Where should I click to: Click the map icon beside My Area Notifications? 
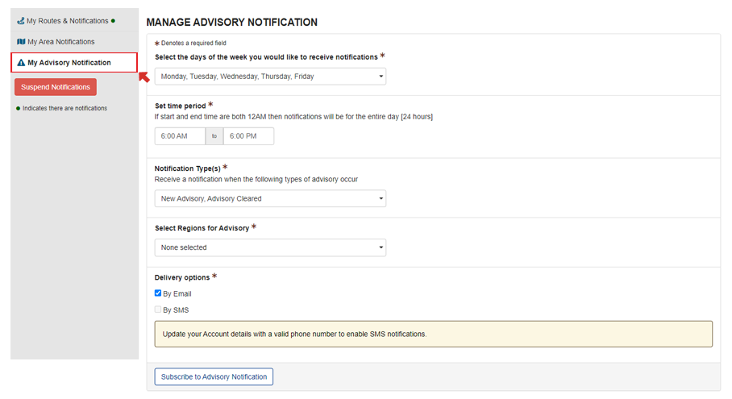pos(21,42)
